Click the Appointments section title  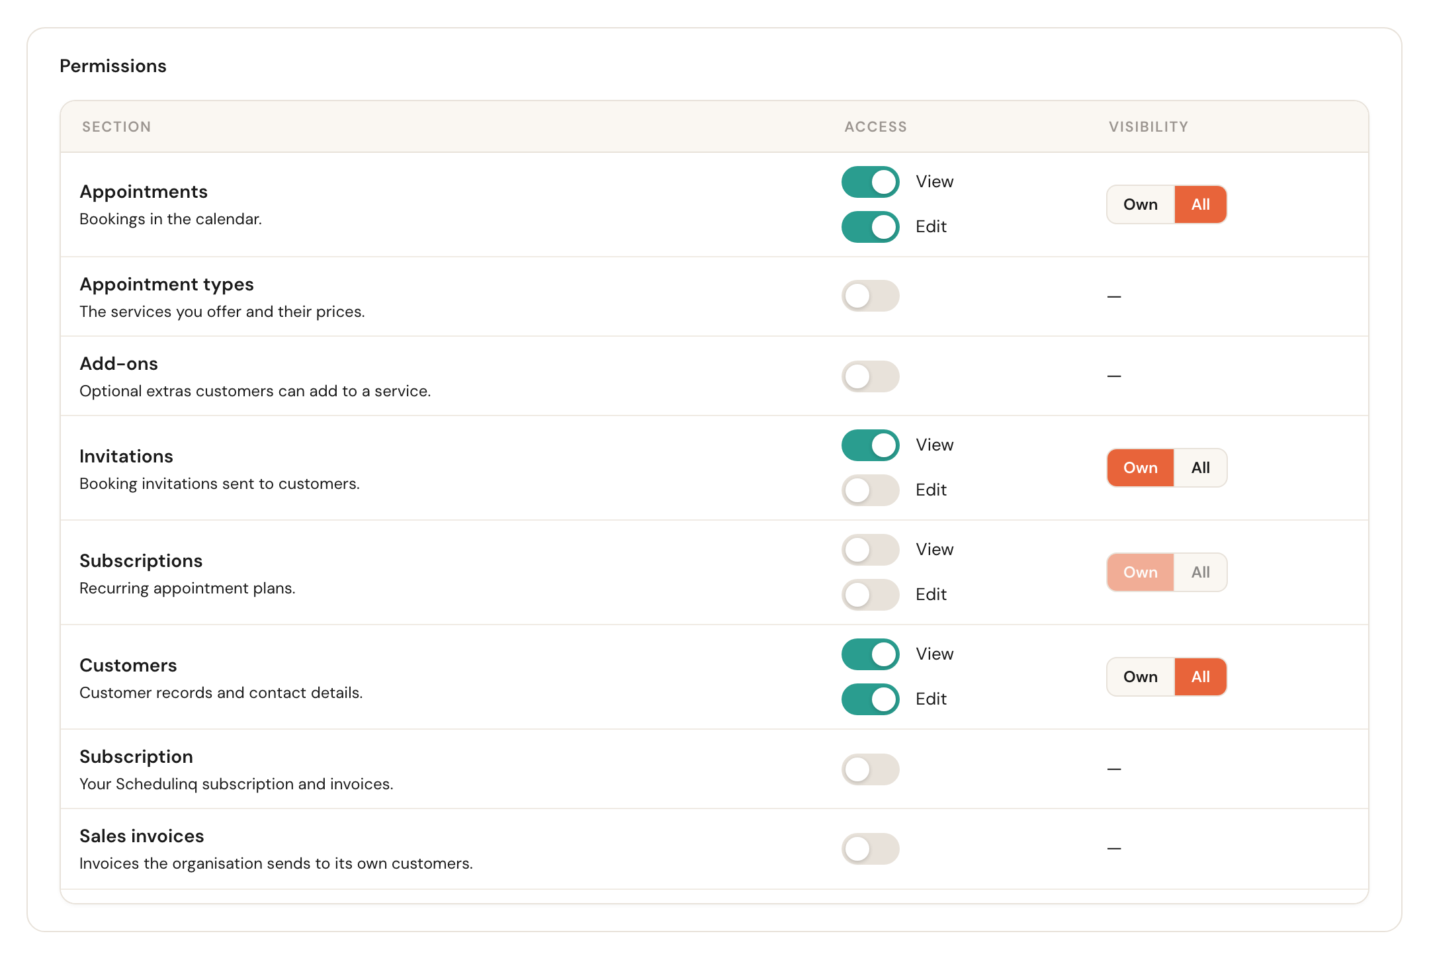[x=144, y=192]
